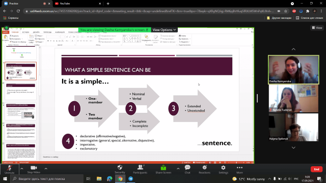Open the Reactions emoji icon
Image resolution: width=326 pixels, height=183 pixels.
(x=204, y=167)
